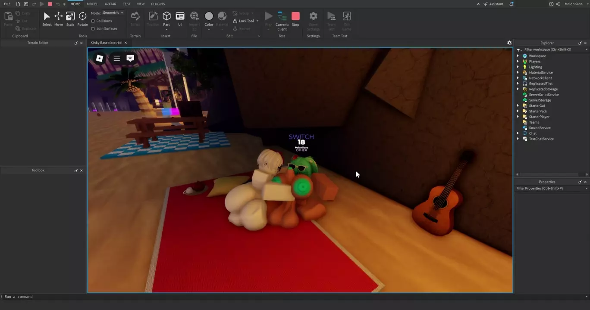Open the in-game chat icon
The width and height of the screenshot is (590, 310).
pyautogui.click(x=130, y=58)
